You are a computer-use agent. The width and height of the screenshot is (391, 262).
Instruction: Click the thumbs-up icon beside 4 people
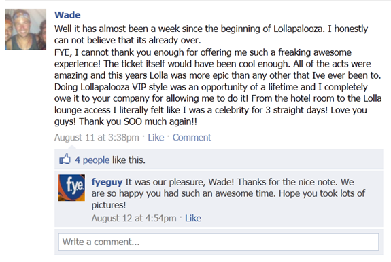click(65, 159)
